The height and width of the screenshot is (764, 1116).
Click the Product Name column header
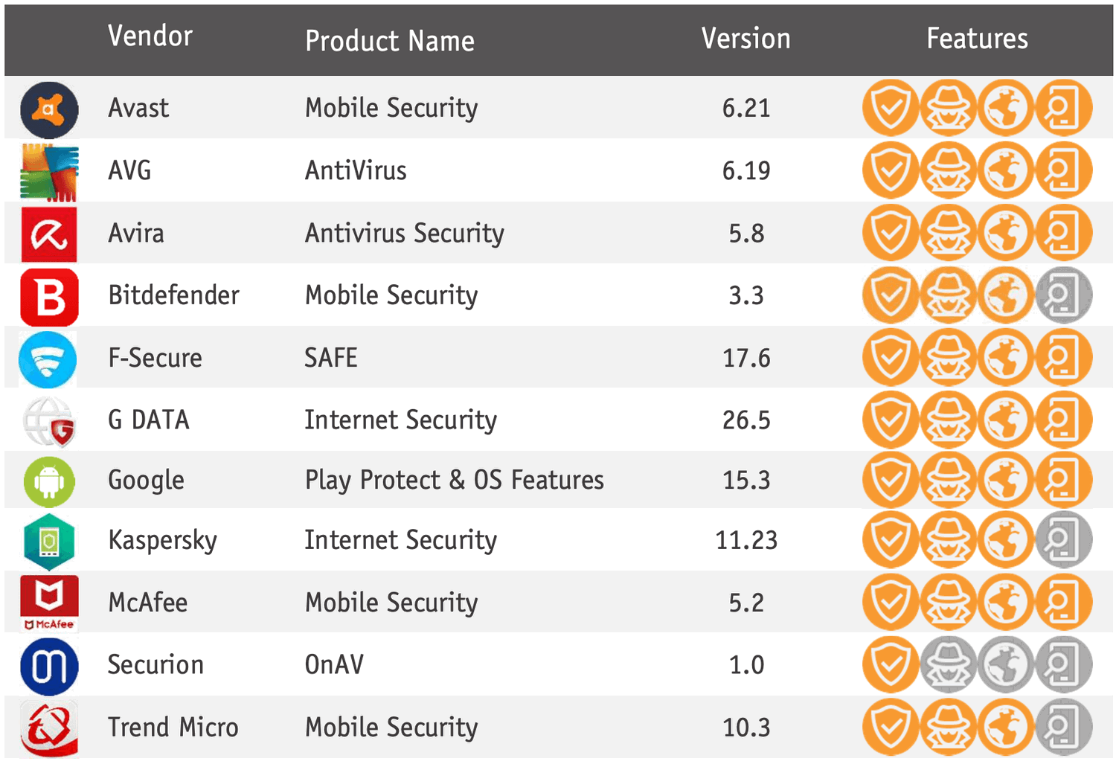[x=390, y=41]
